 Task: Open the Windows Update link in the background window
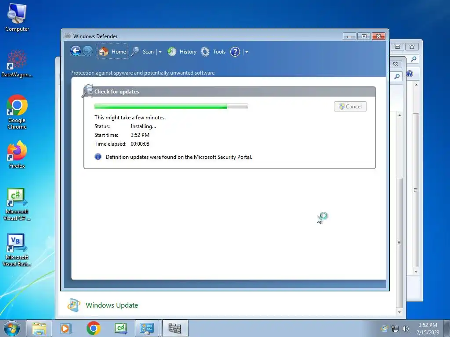[112, 305]
